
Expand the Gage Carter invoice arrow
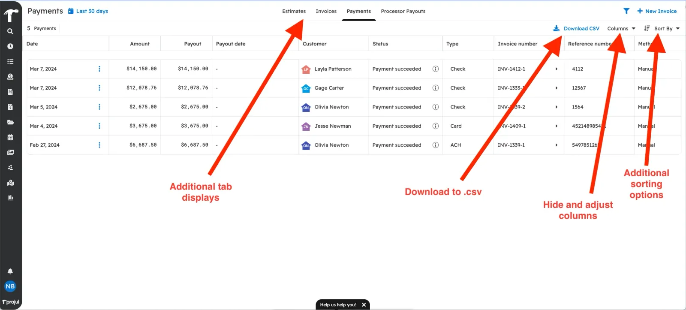tap(557, 88)
